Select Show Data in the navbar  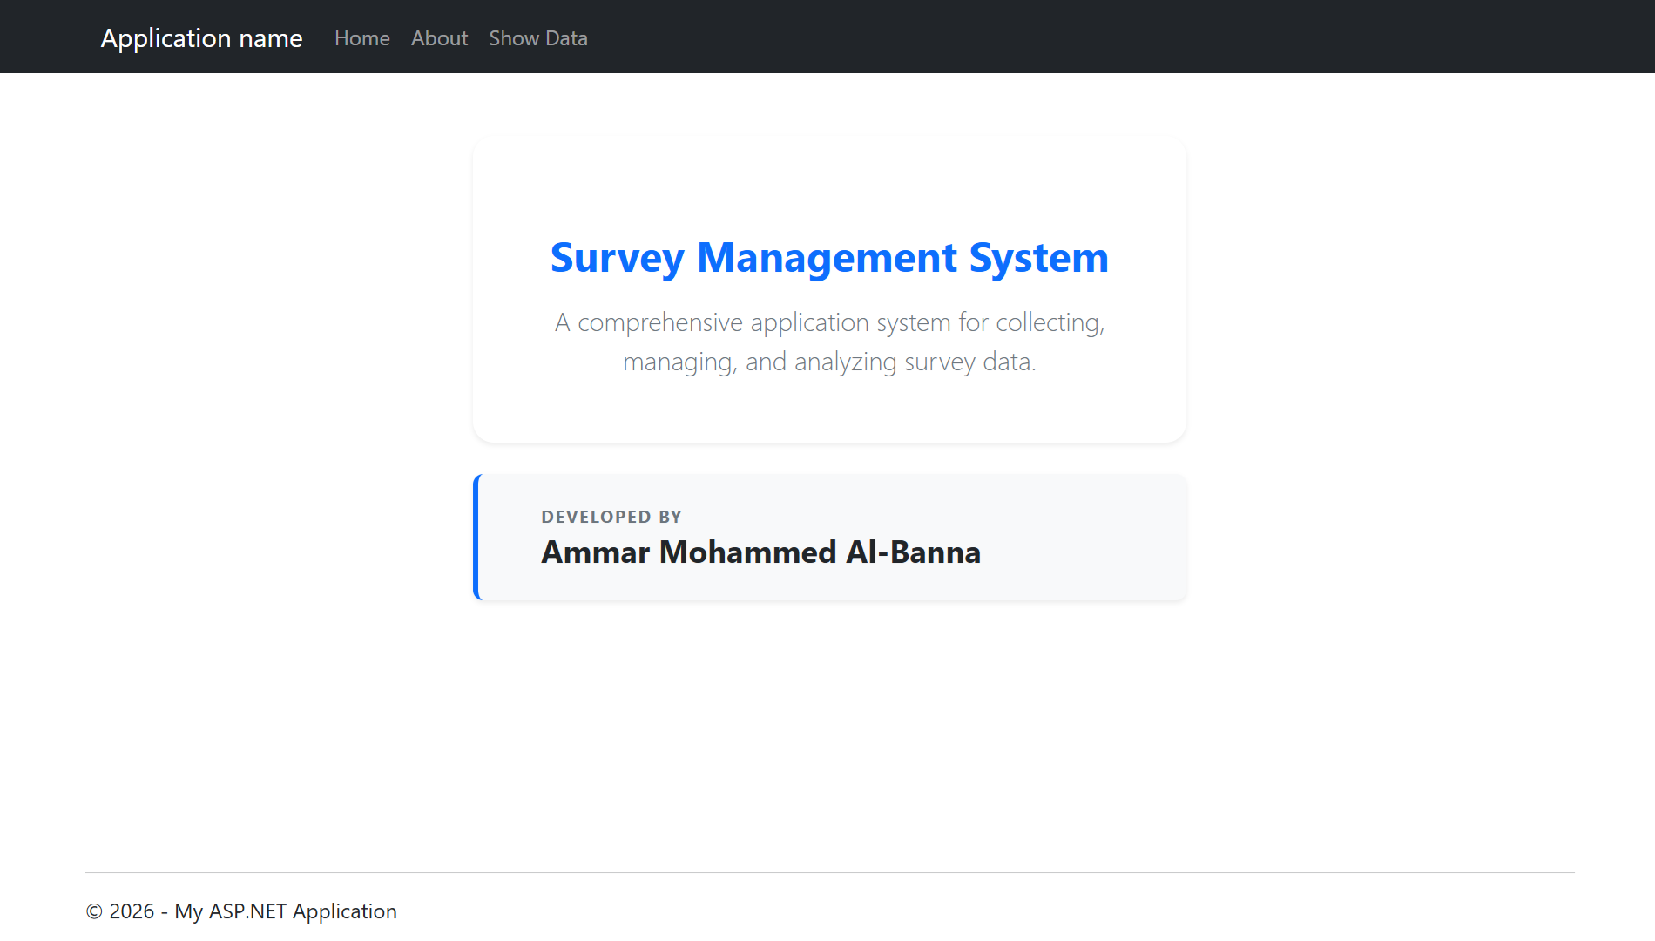click(537, 38)
